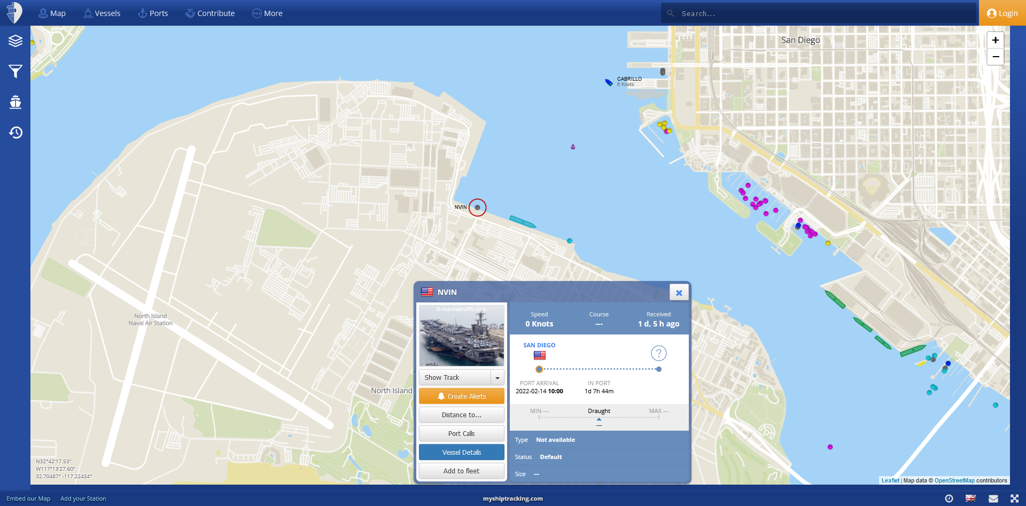The width and height of the screenshot is (1026, 506).
Task: Click the NVIN popup title text
Action: point(447,292)
